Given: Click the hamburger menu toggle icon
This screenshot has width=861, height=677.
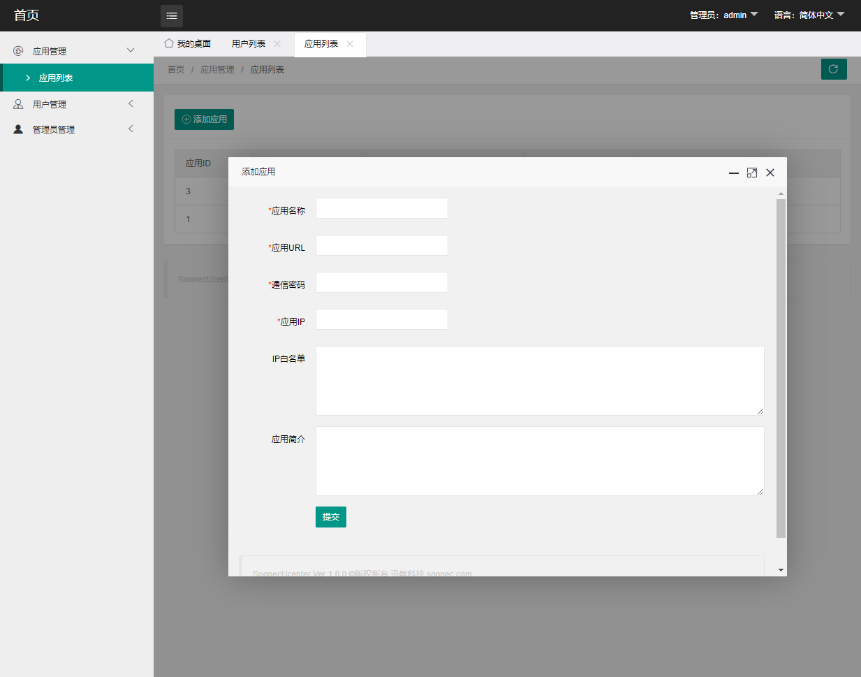Looking at the screenshot, I should tap(172, 15).
